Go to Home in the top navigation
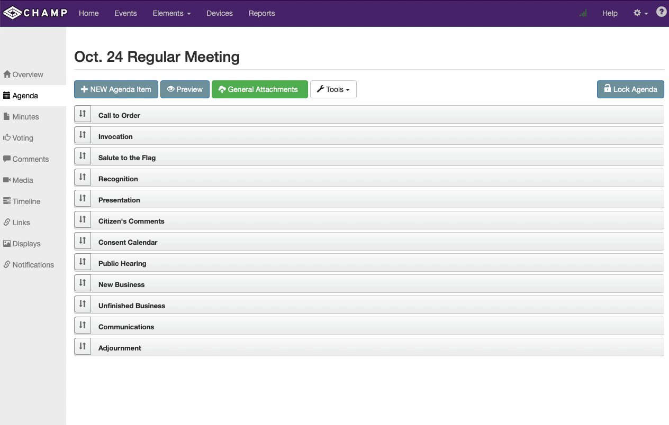669x425 pixels. (89, 13)
